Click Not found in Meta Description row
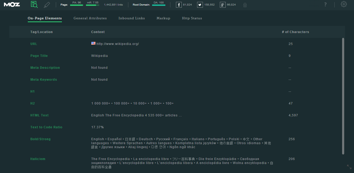Viewport: 354px width, 173px height. 99,68
